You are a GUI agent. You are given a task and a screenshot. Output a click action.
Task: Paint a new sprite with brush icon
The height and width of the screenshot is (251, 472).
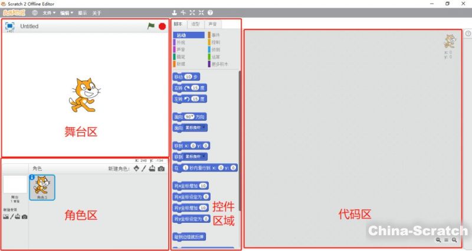coord(145,169)
